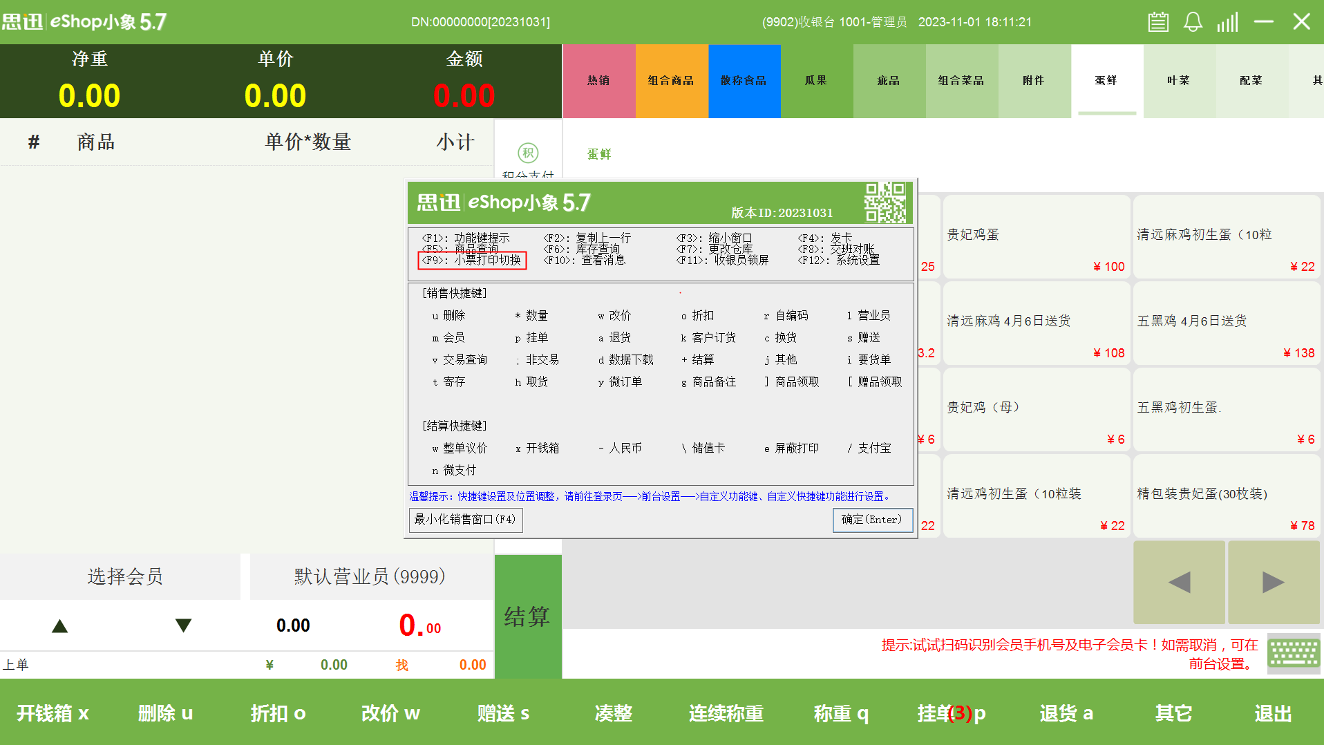The height and width of the screenshot is (745, 1324).
Task: Go to previous product page arrow
Action: pyautogui.click(x=1179, y=582)
